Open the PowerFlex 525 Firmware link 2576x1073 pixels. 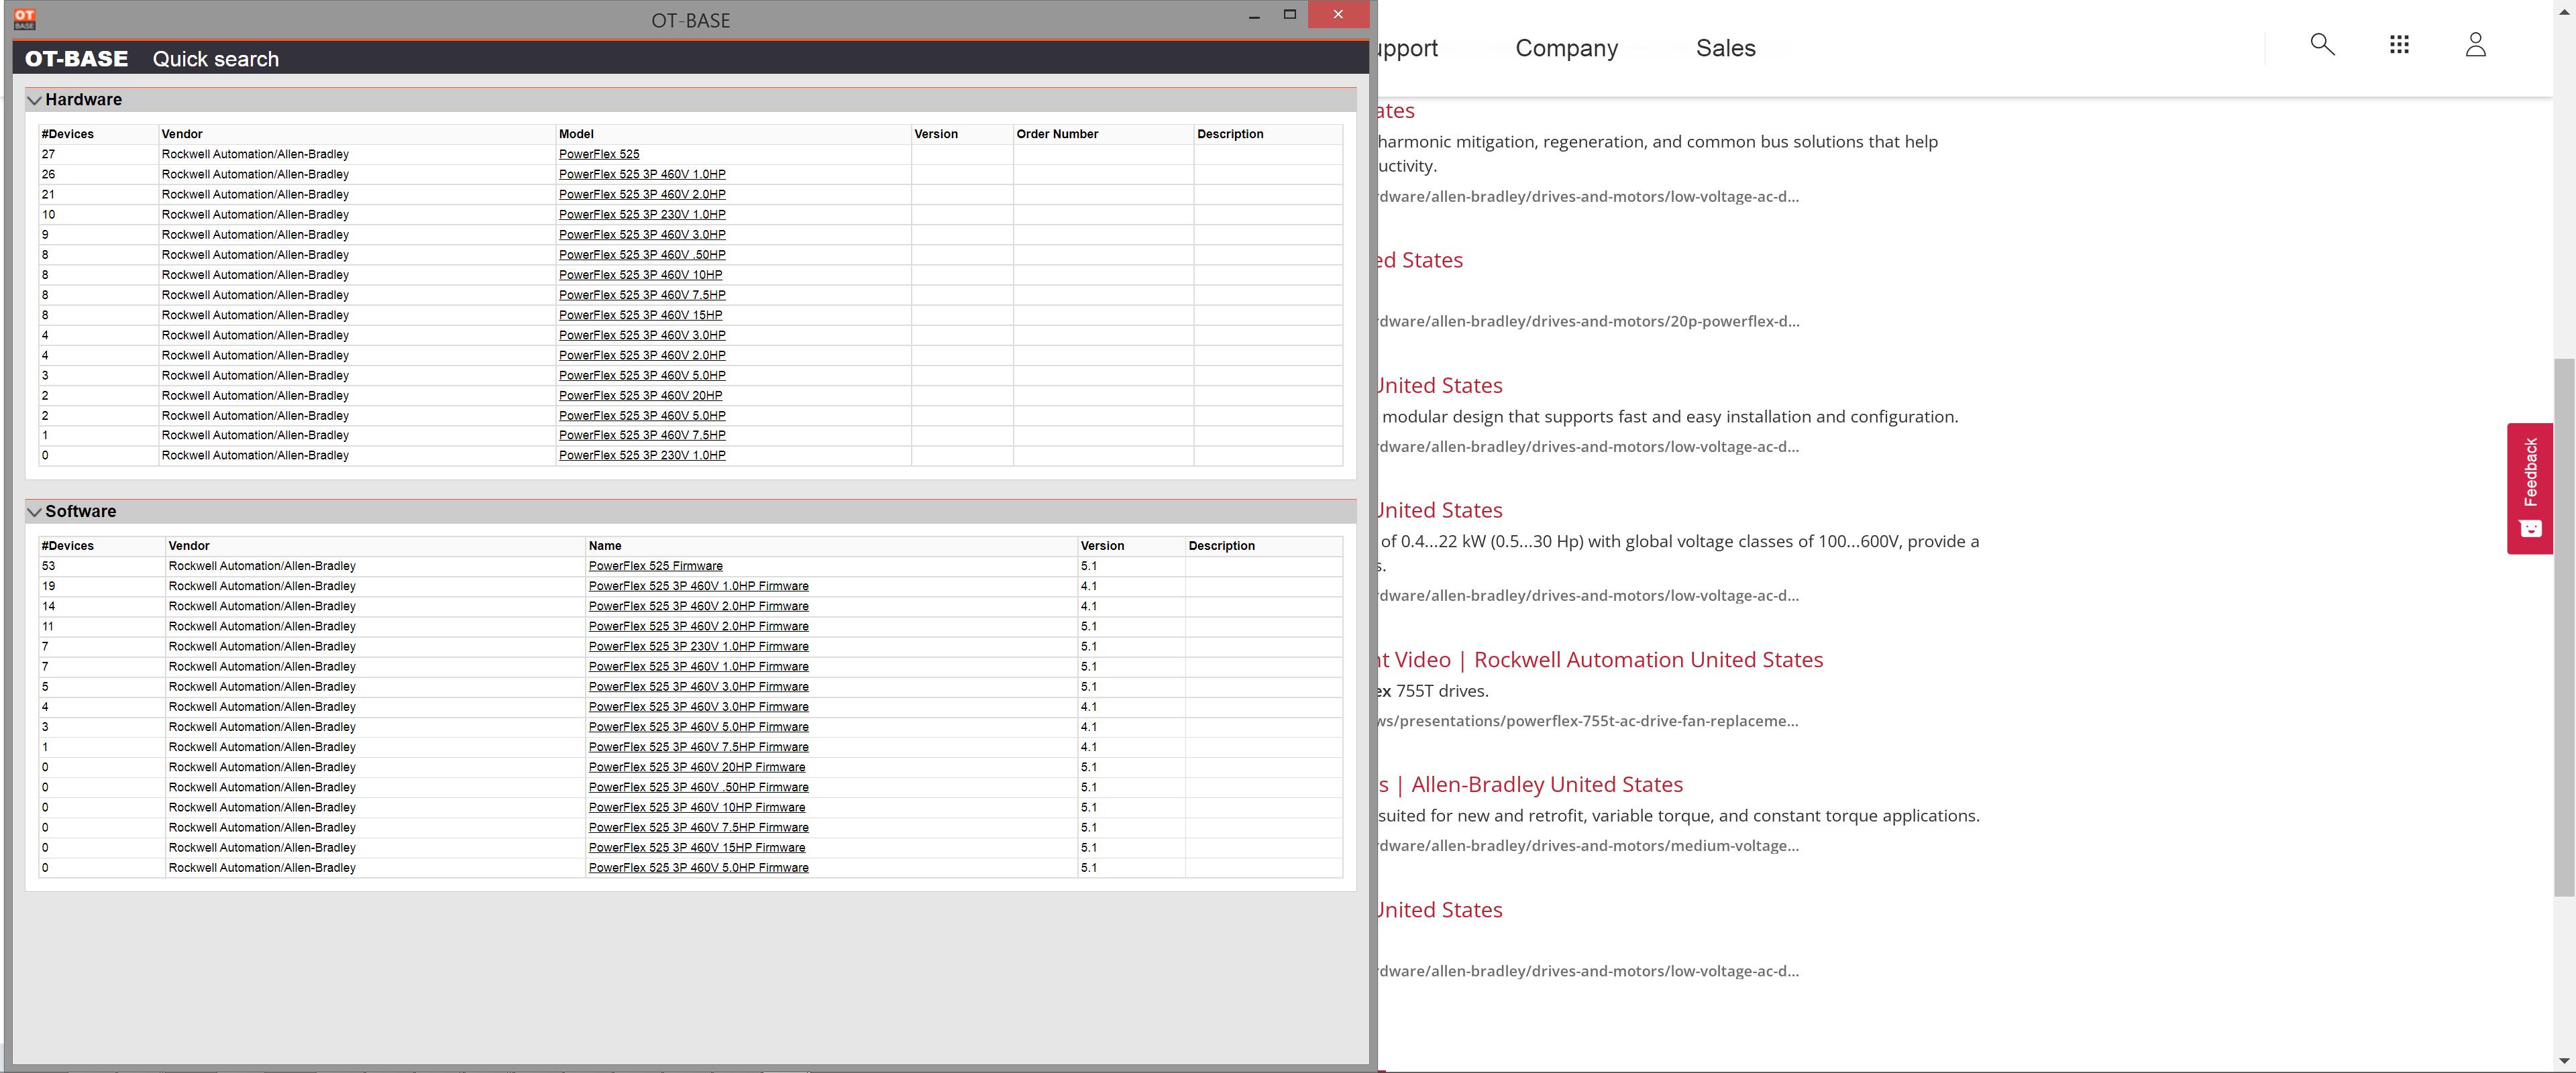655,566
